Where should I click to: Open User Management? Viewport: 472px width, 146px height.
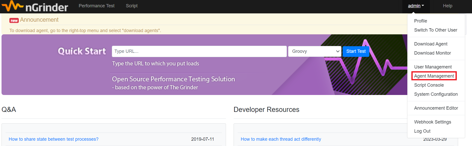(433, 67)
